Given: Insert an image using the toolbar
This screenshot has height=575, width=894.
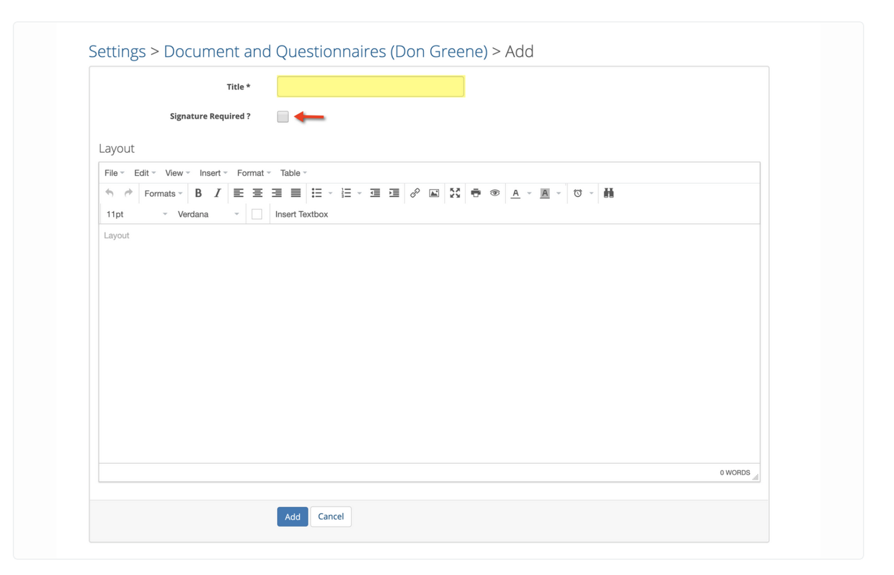Looking at the screenshot, I should (434, 193).
